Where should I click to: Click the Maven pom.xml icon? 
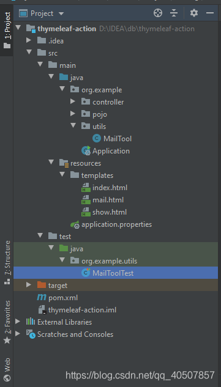pos(42,297)
